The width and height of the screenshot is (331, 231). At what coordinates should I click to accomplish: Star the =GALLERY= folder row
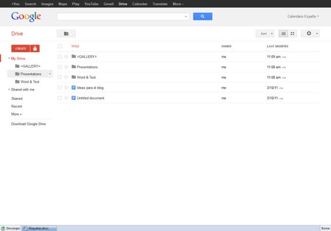tap(66, 57)
